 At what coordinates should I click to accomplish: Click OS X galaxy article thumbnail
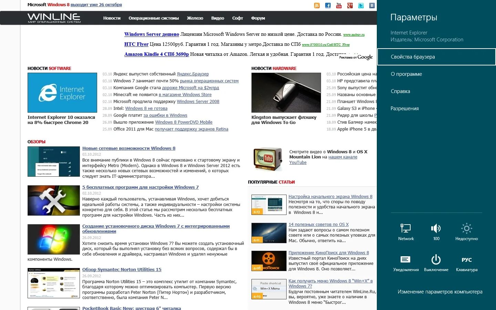(x=269, y=233)
